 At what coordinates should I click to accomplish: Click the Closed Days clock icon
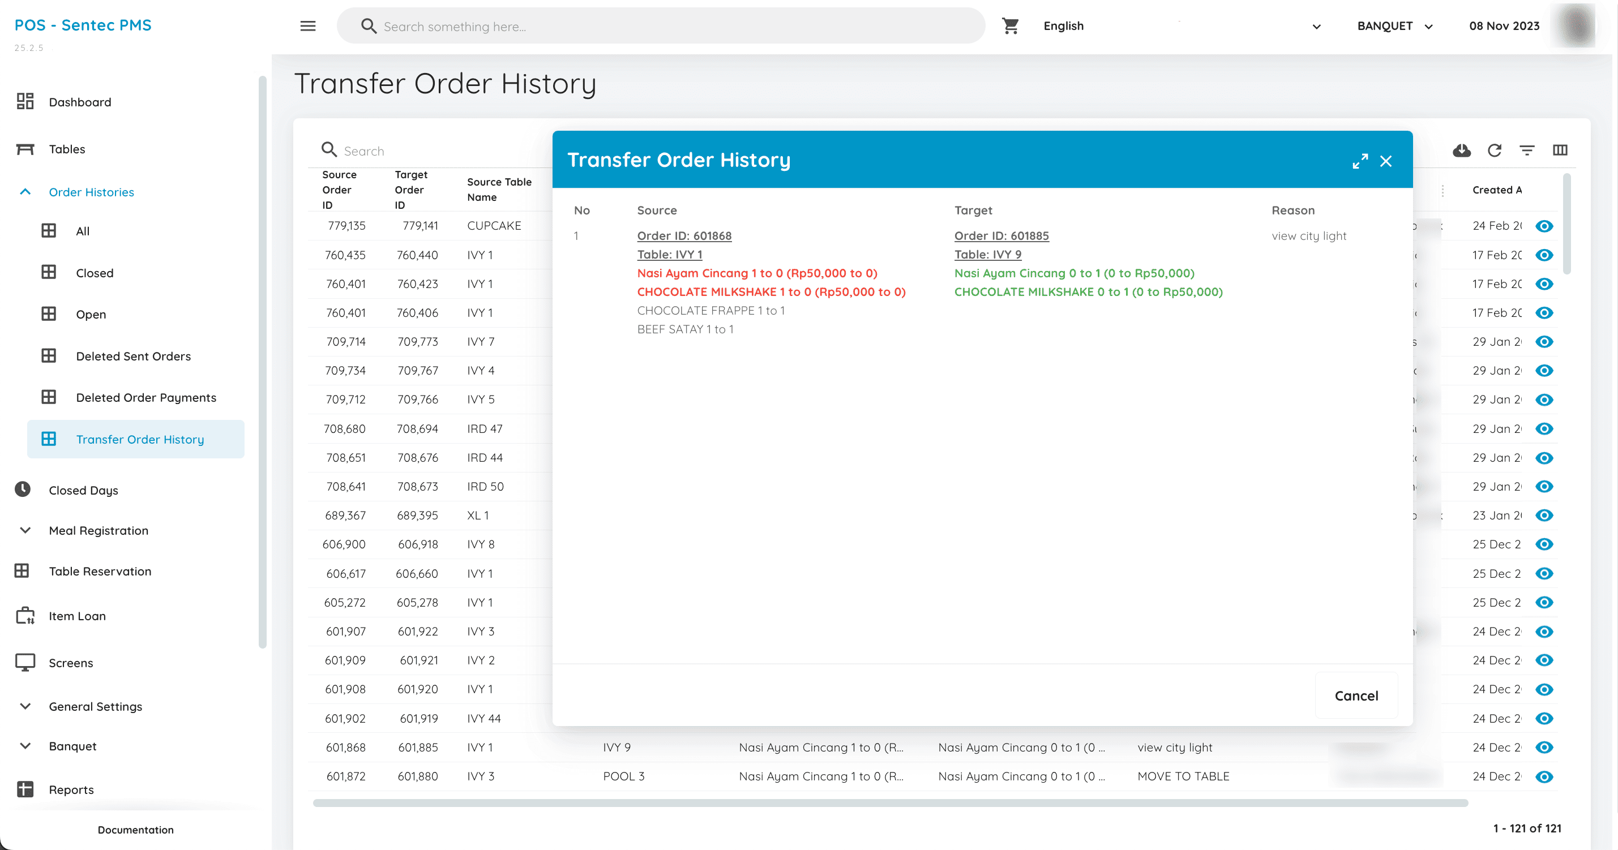(x=23, y=489)
